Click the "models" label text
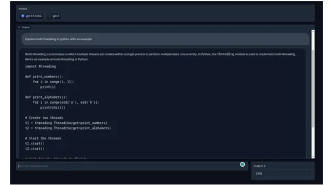334x185 pixels. click(x=23, y=9)
